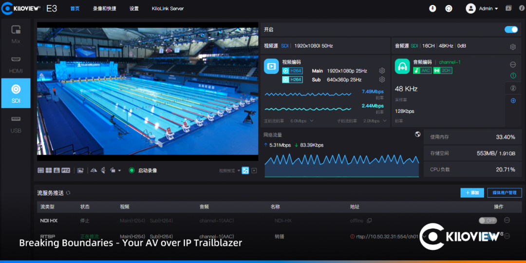Open Sub stream encoding settings gear

point(382,79)
